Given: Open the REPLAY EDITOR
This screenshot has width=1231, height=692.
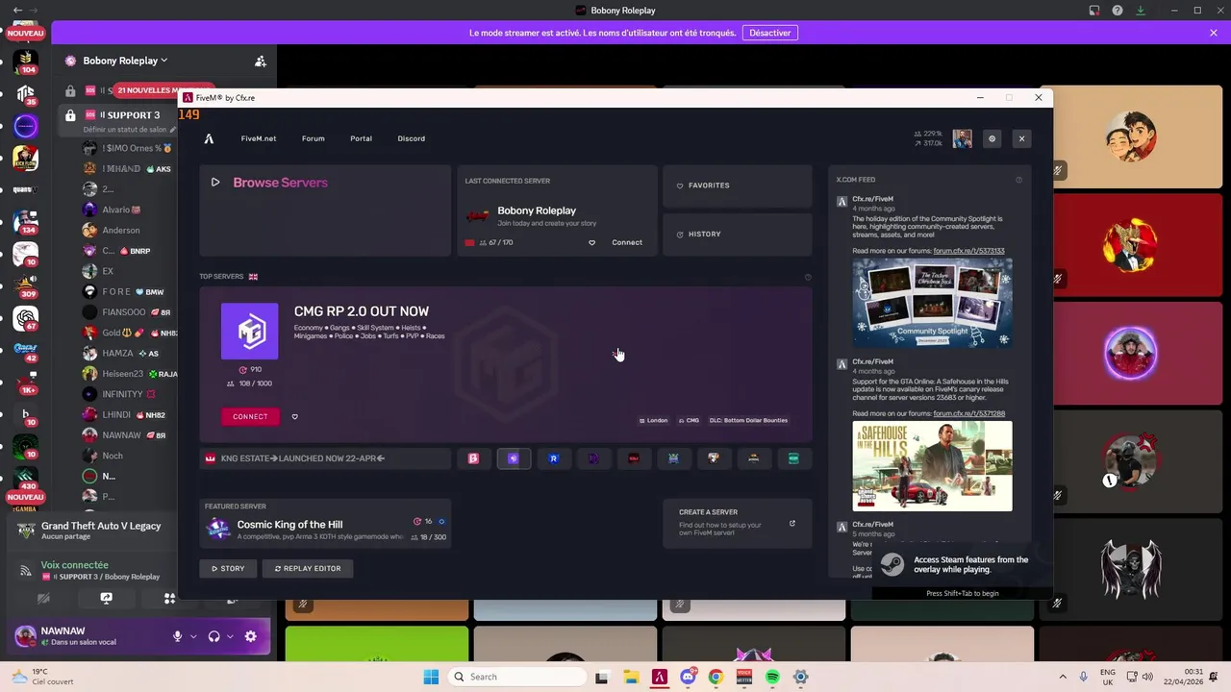Looking at the screenshot, I should pyautogui.click(x=308, y=569).
